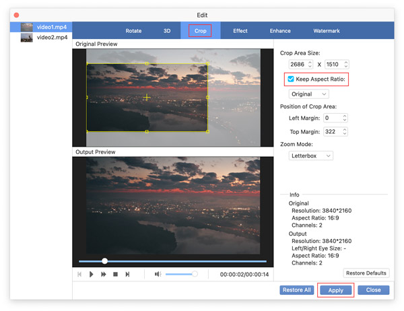Open the Effect tab
Screen dimensions: 404x311
(240, 31)
